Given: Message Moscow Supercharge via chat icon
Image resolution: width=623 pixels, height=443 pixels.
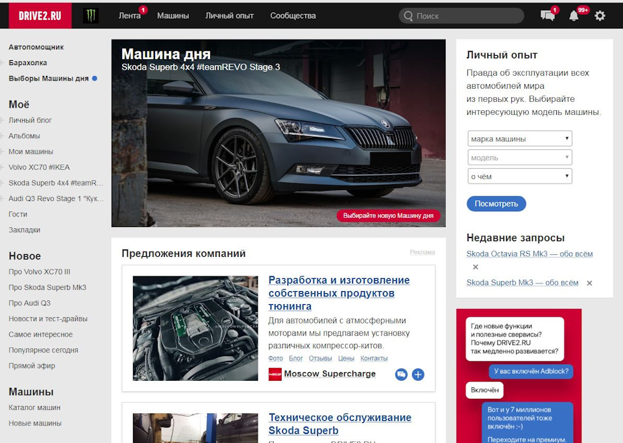Looking at the screenshot, I should (401, 374).
